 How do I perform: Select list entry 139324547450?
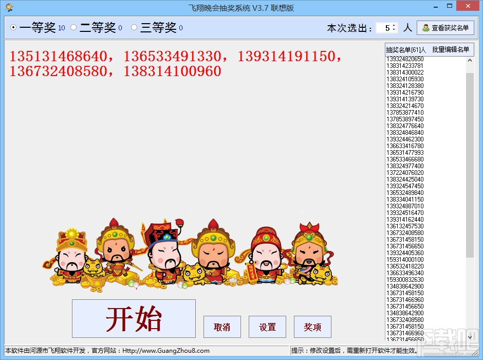point(405,186)
